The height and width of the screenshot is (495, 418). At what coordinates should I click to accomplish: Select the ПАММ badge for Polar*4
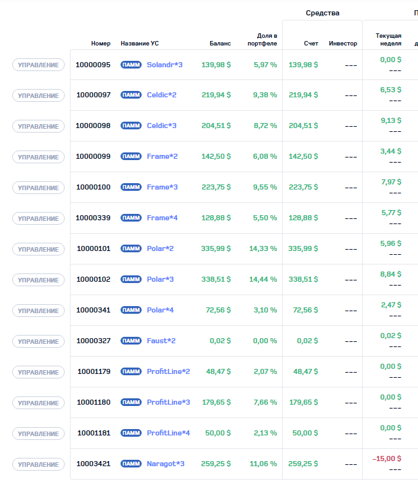coord(131,310)
